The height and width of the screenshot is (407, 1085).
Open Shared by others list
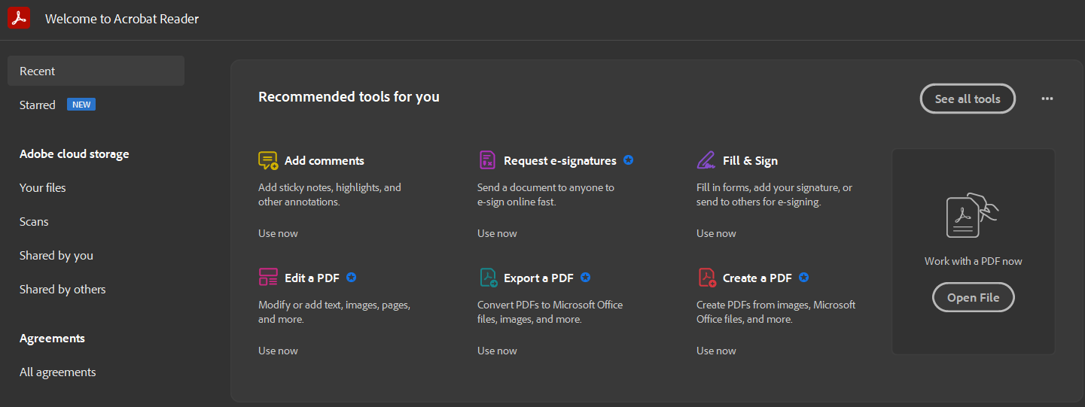point(62,289)
